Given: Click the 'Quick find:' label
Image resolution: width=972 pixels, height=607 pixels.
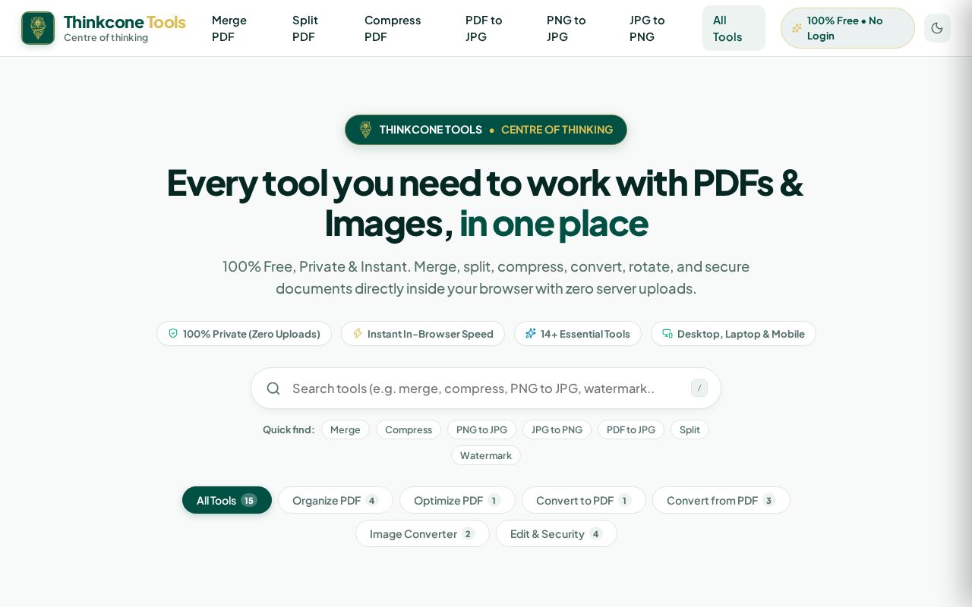Looking at the screenshot, I should [x=289, y=429].
